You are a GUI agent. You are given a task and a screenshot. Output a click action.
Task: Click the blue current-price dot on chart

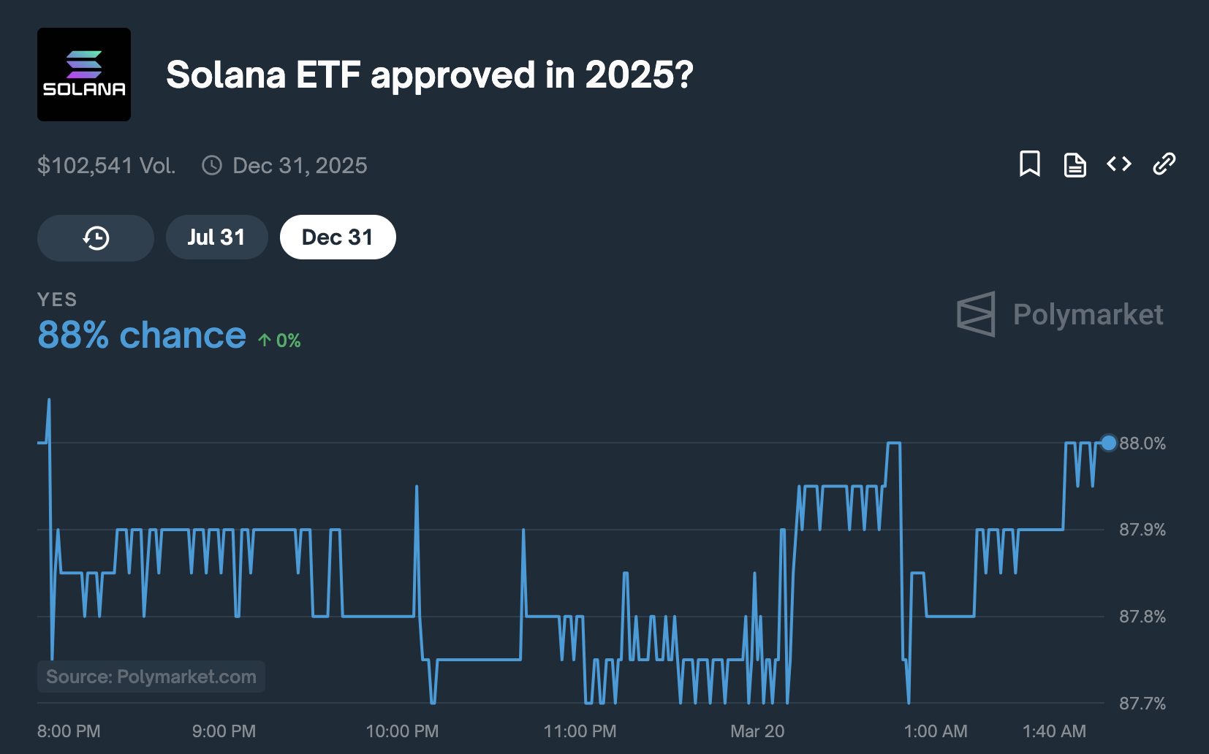point(1109,441)
